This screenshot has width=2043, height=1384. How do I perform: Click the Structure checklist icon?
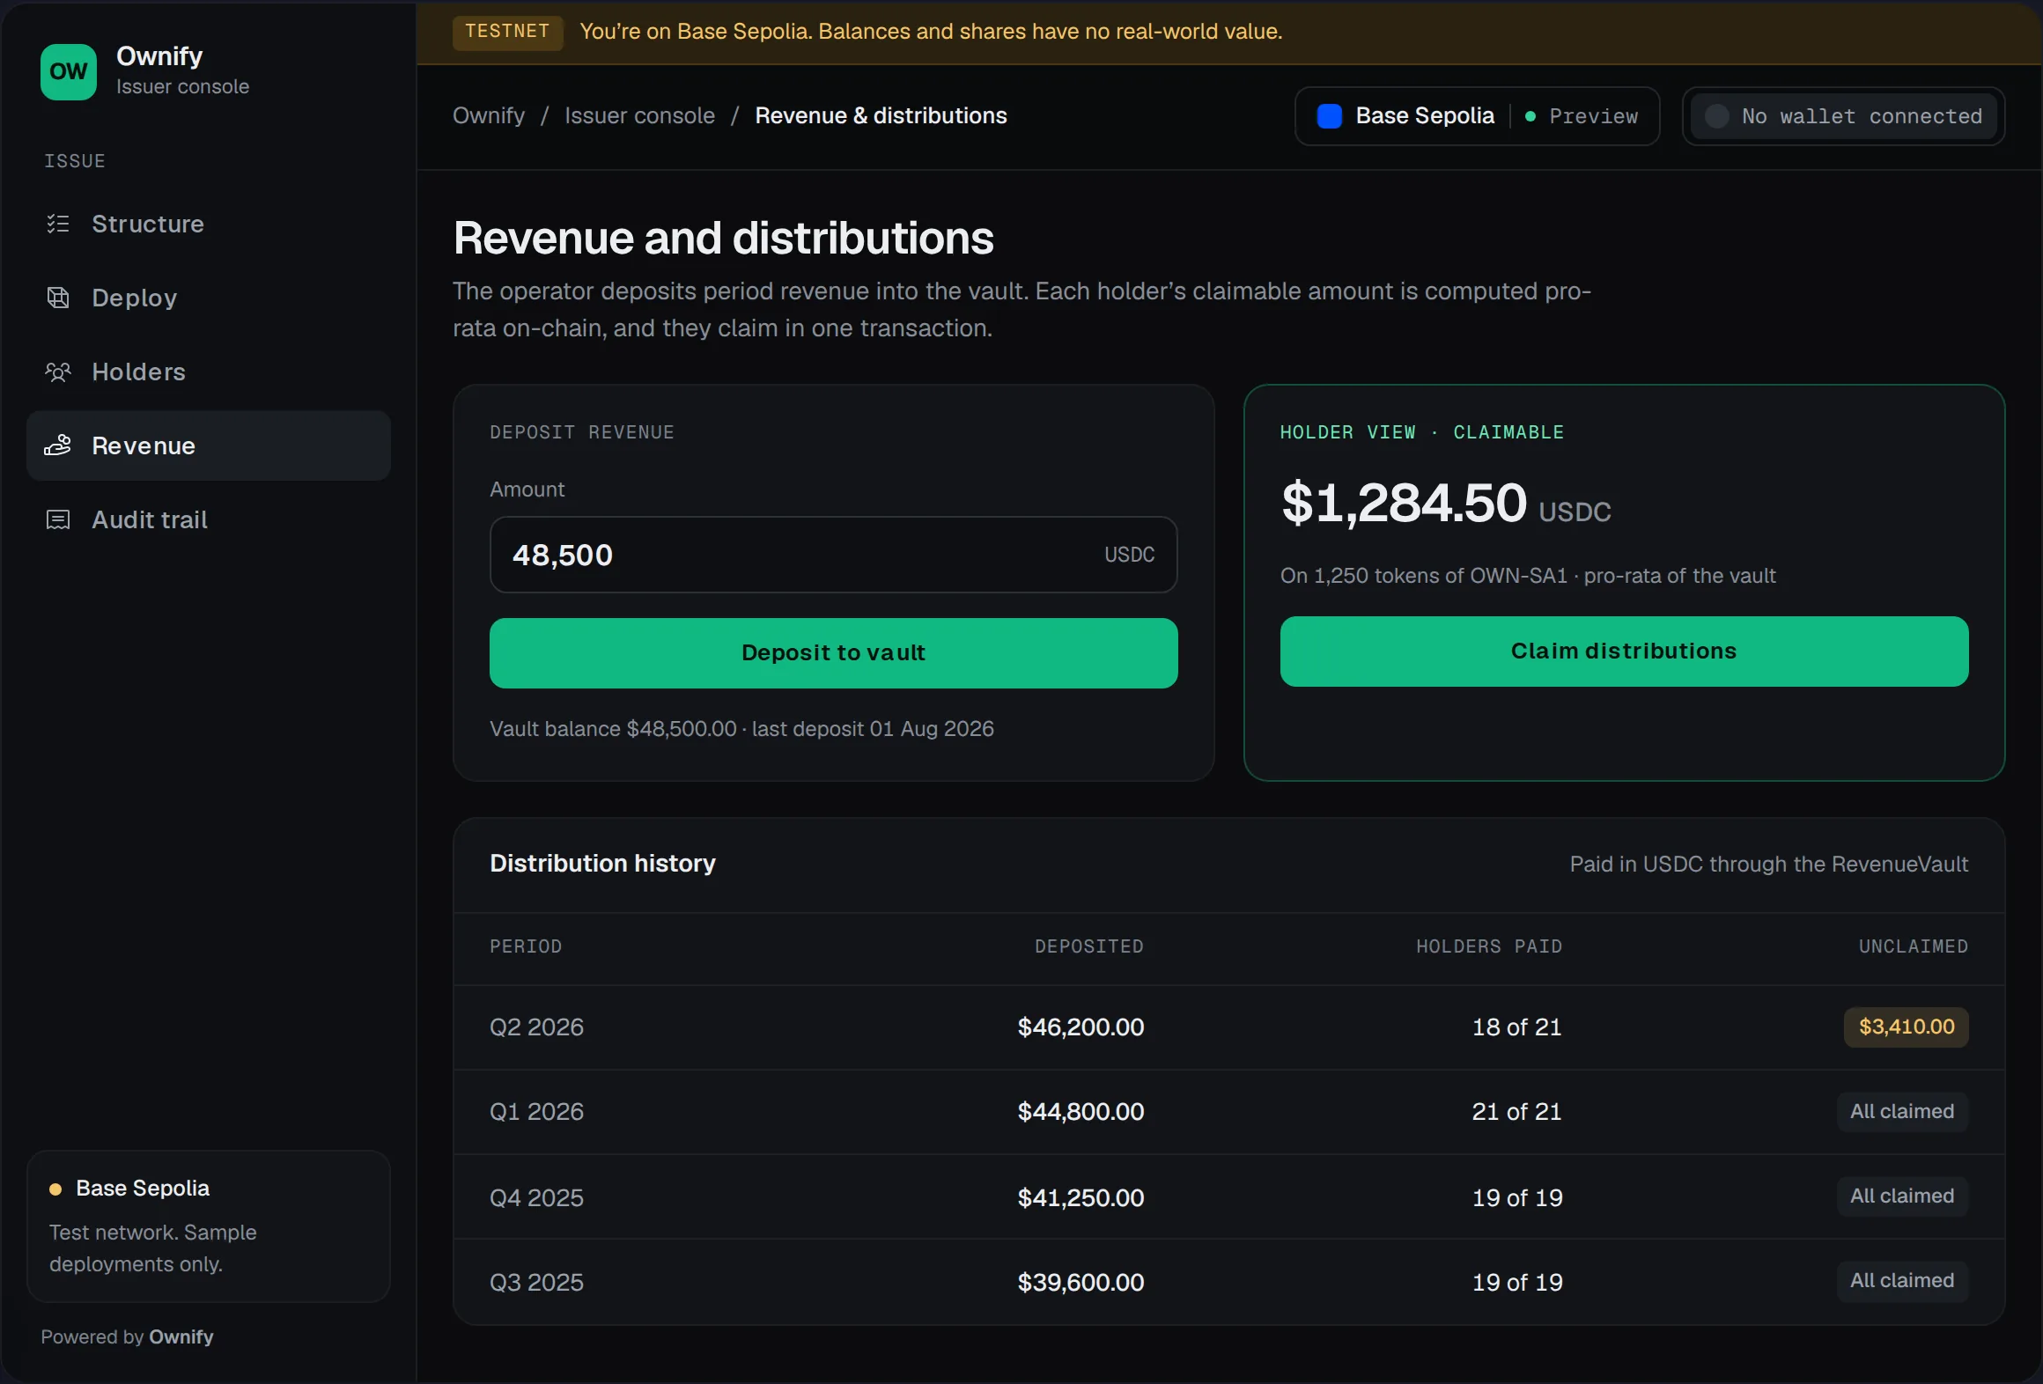58,224
